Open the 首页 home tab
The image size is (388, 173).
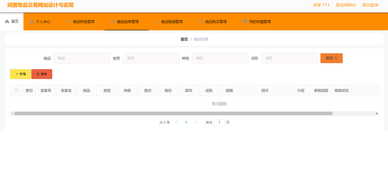click(x=12, y=21)
